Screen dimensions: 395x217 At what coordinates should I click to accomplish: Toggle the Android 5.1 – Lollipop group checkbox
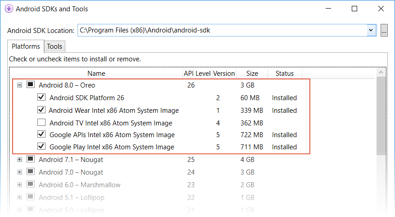click(x=31, y=197)
